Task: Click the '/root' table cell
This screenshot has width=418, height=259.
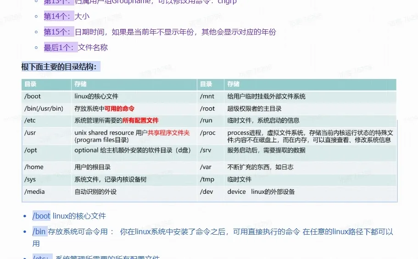Action: (x=211, y=108)
